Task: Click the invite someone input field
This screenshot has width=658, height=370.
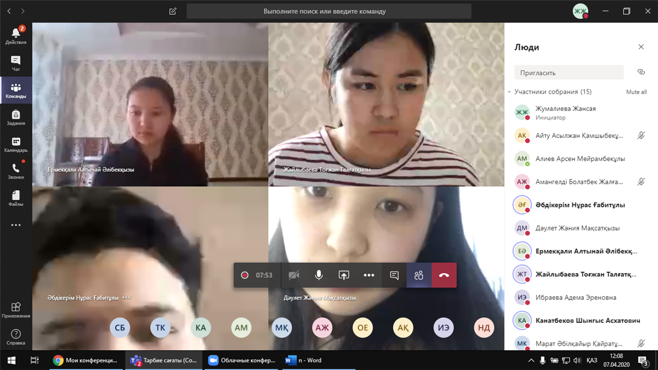Action: 569,72
